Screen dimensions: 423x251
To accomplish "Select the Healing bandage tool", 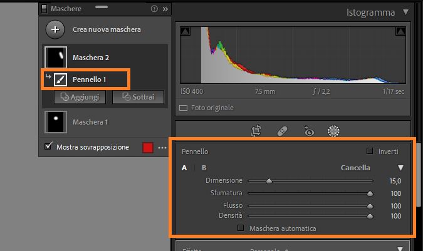I will [282, 131].
